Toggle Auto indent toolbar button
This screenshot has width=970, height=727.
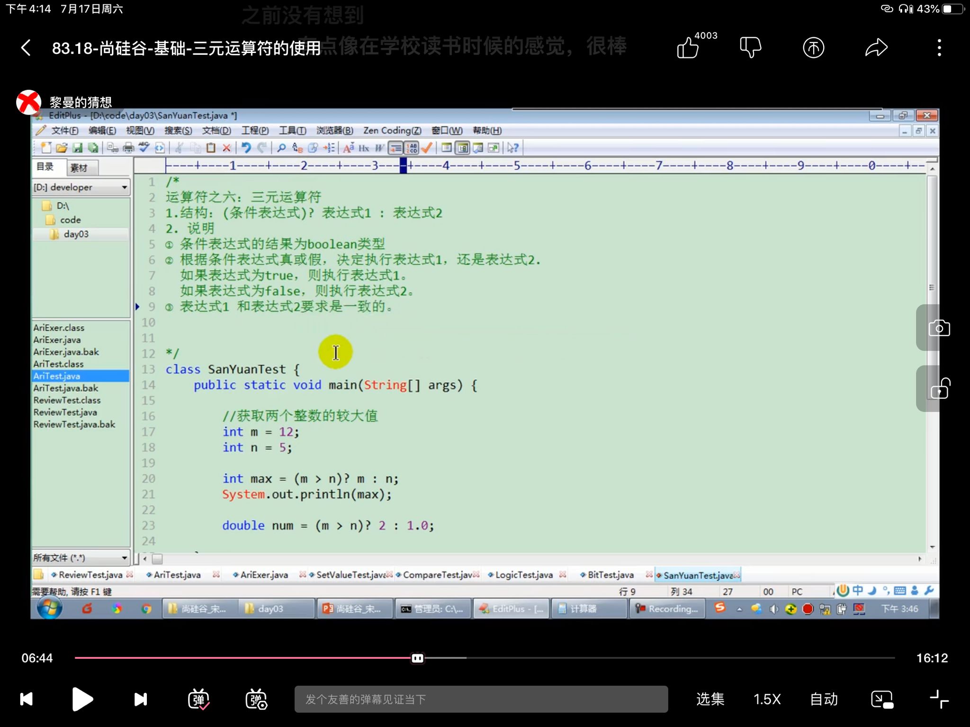[395, 148]
